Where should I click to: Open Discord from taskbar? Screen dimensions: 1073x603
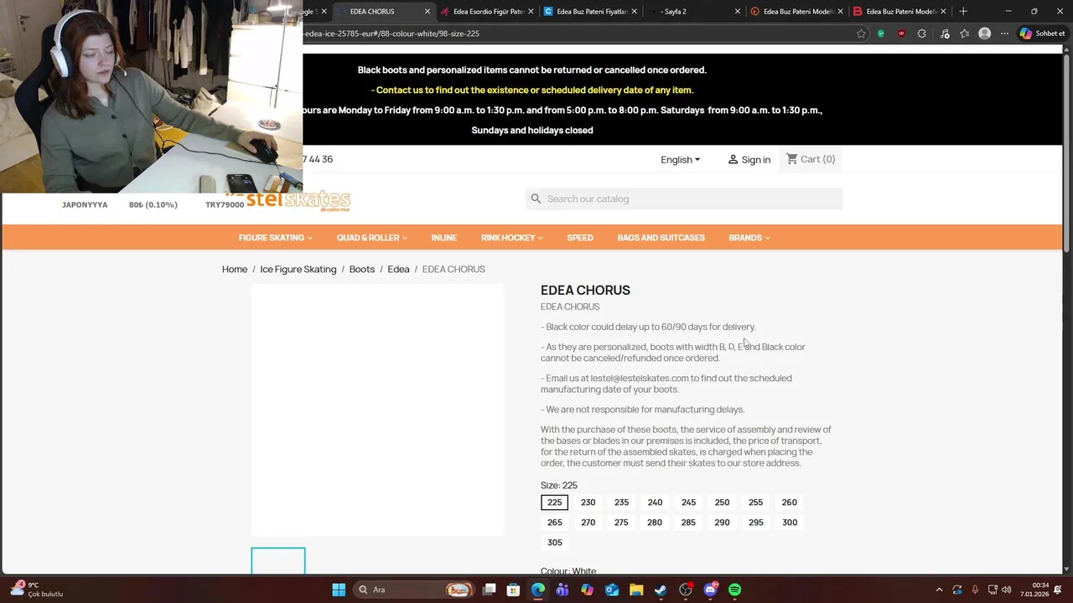coord(711,590)
